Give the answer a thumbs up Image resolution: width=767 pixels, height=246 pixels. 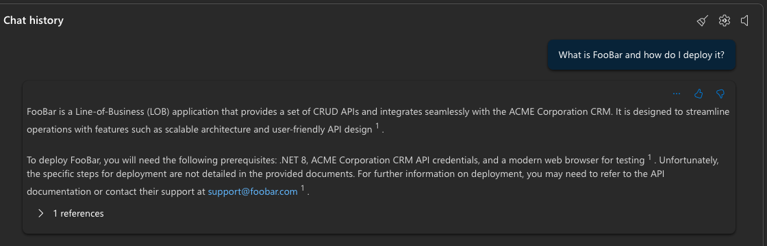tap(699, 94)
